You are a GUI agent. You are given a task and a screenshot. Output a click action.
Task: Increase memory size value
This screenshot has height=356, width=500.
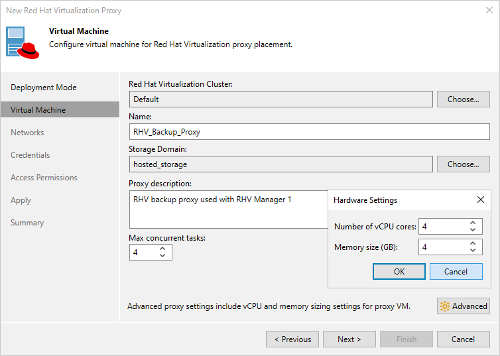pos(472,243)
